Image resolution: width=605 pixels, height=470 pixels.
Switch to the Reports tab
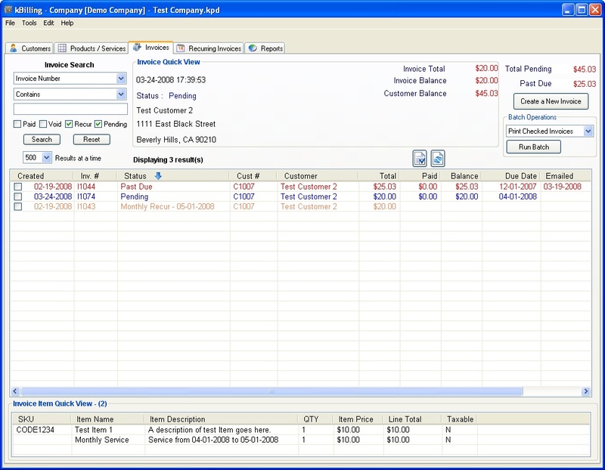pyautogui.click(x=265, y=48)
